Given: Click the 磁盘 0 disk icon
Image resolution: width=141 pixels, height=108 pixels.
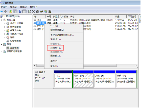Looking at the screenshot, I should (x=36, y=72).
